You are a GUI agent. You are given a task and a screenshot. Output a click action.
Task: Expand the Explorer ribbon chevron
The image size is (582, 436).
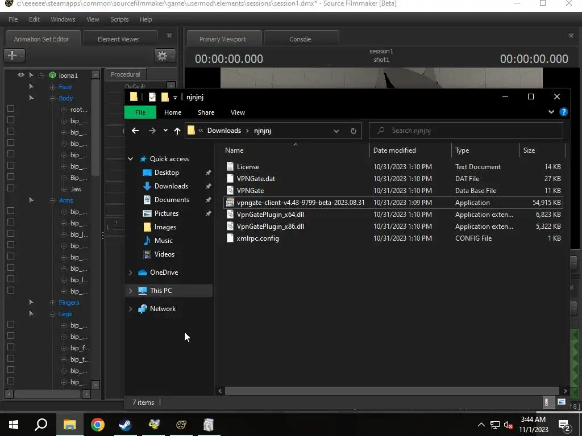pos(551,112)
